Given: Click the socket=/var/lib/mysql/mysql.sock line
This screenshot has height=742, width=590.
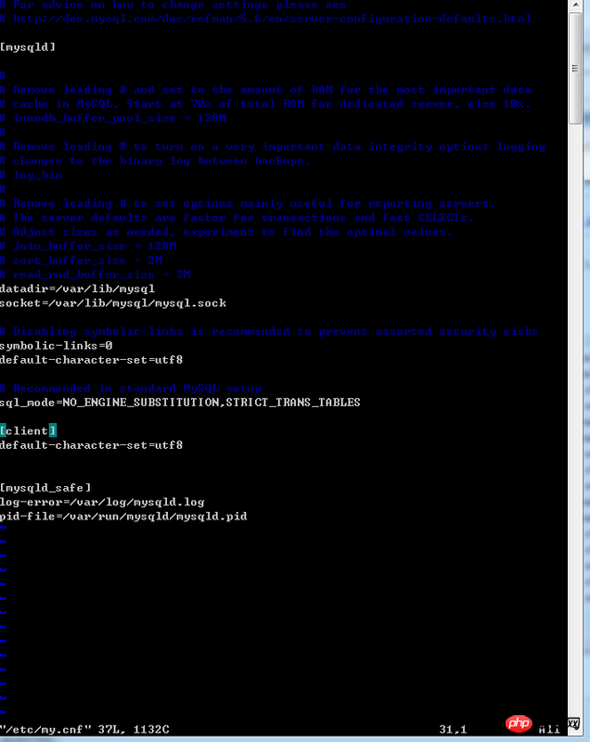Looking at the screenshot, I should pyautogui.click(x=113, y=303).
